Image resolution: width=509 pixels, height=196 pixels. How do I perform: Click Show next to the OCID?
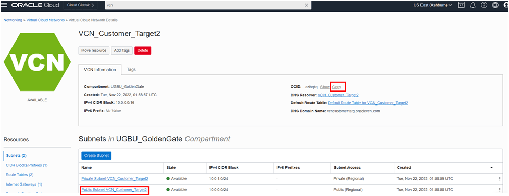click(x=325, y=87)
